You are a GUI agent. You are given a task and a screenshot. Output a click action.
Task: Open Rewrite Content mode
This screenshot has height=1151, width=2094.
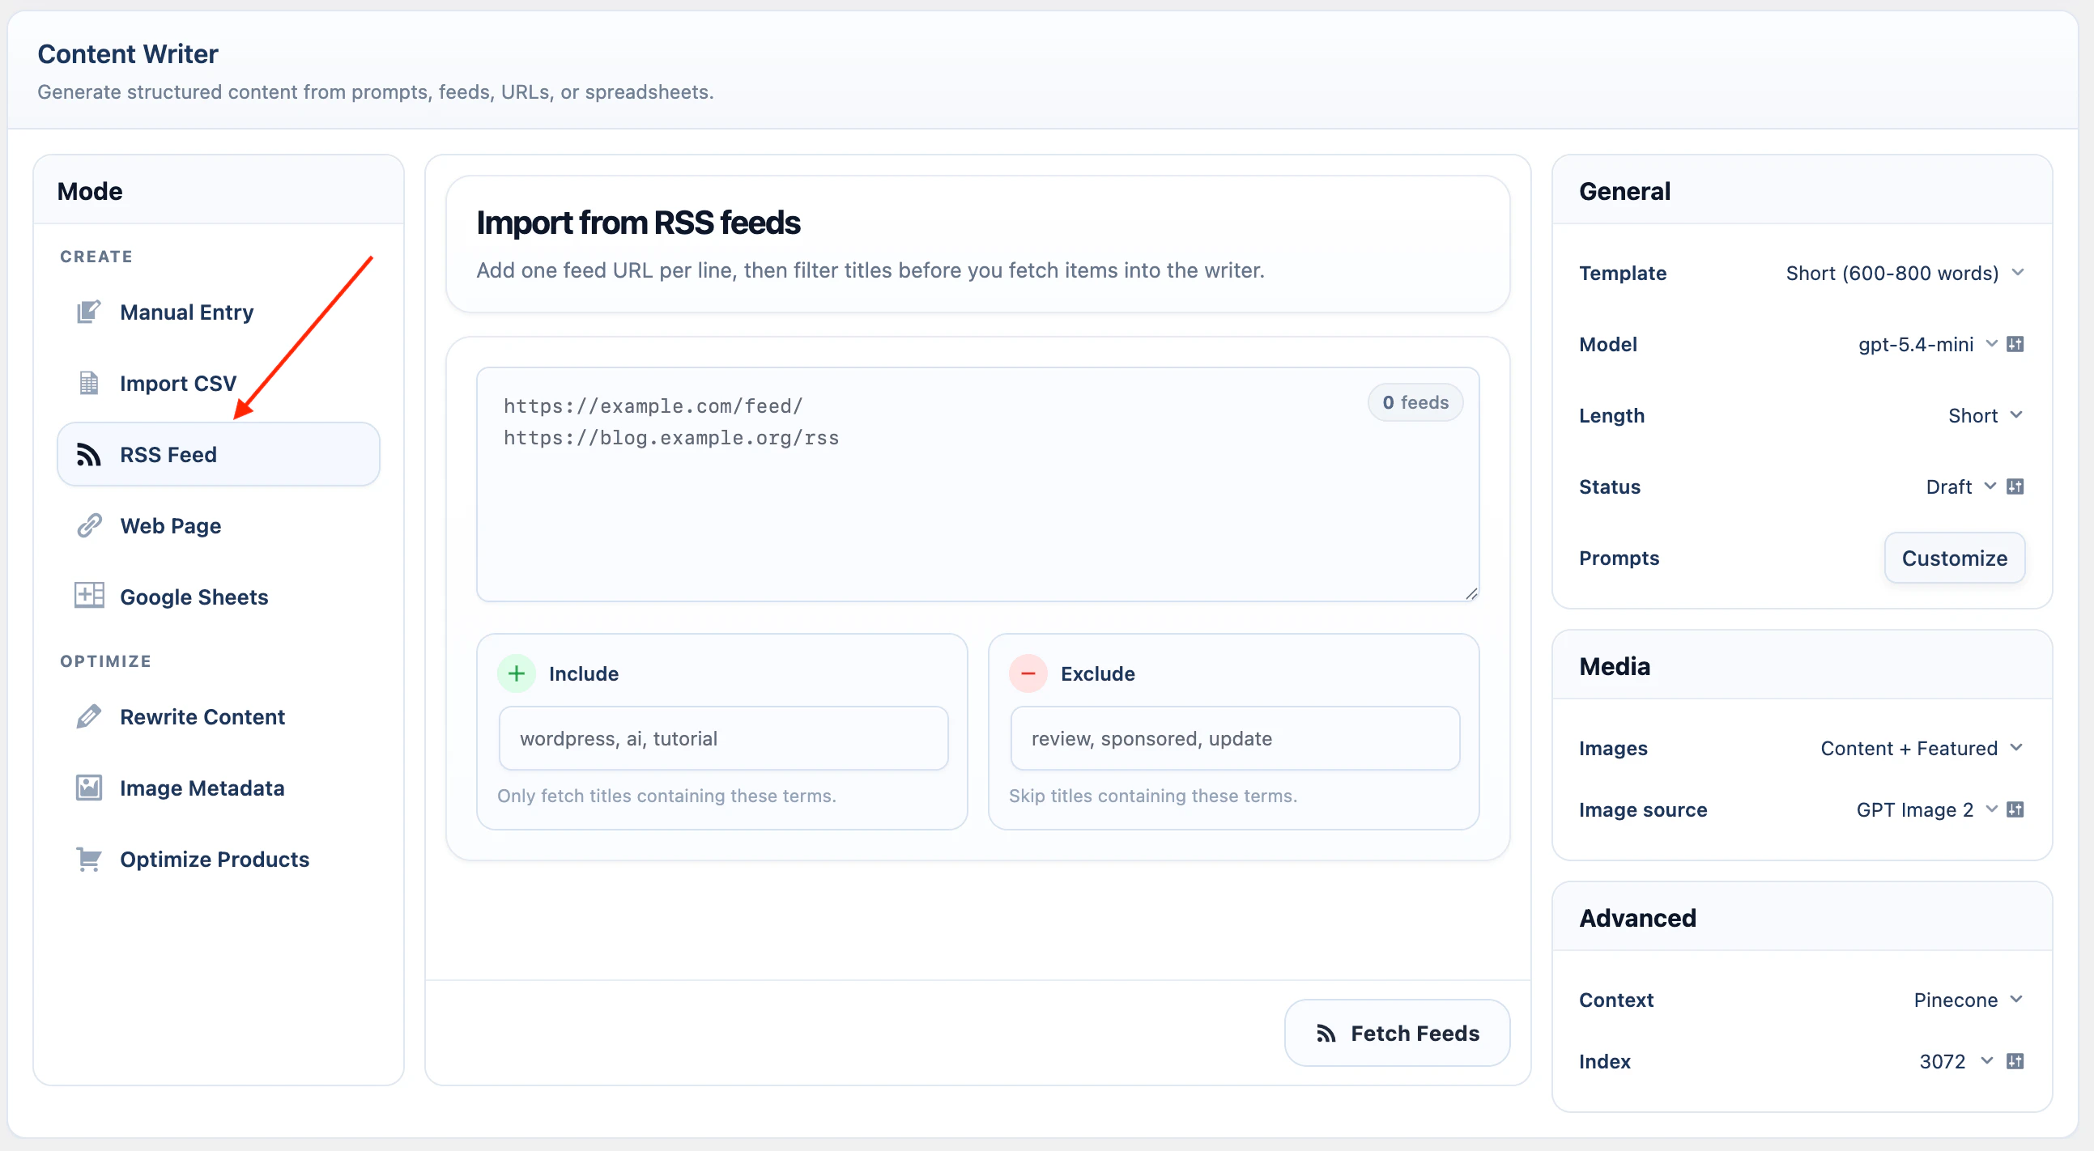[218, 716]
